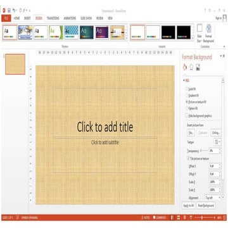Switch to Slide Sorter view in status bar

coord(179,217)
